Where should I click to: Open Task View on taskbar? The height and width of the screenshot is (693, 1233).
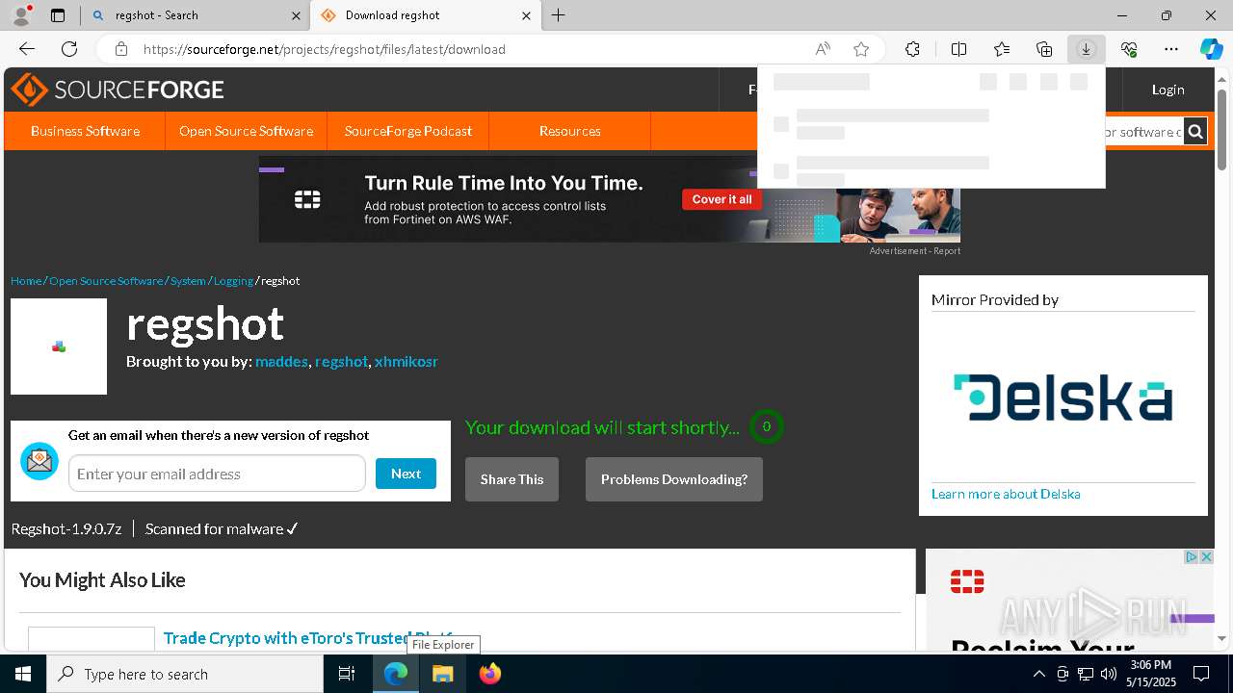(x=347, y=674)
